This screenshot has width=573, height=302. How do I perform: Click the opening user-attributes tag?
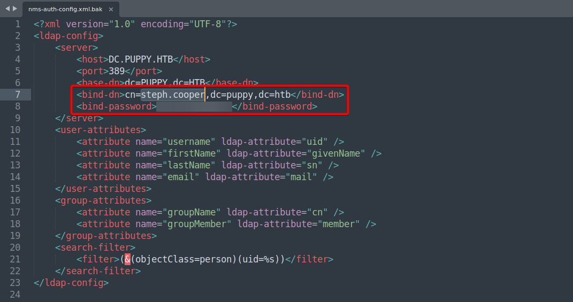[x=100, y=130]
